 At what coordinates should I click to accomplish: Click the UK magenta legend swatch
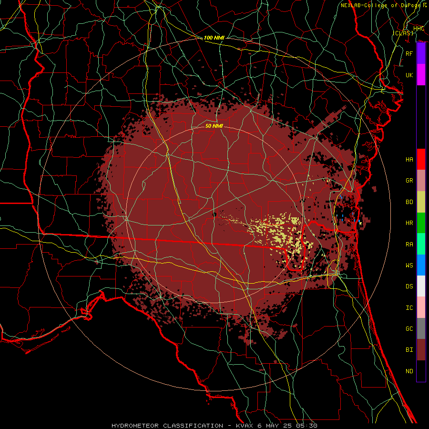(421, 75)
